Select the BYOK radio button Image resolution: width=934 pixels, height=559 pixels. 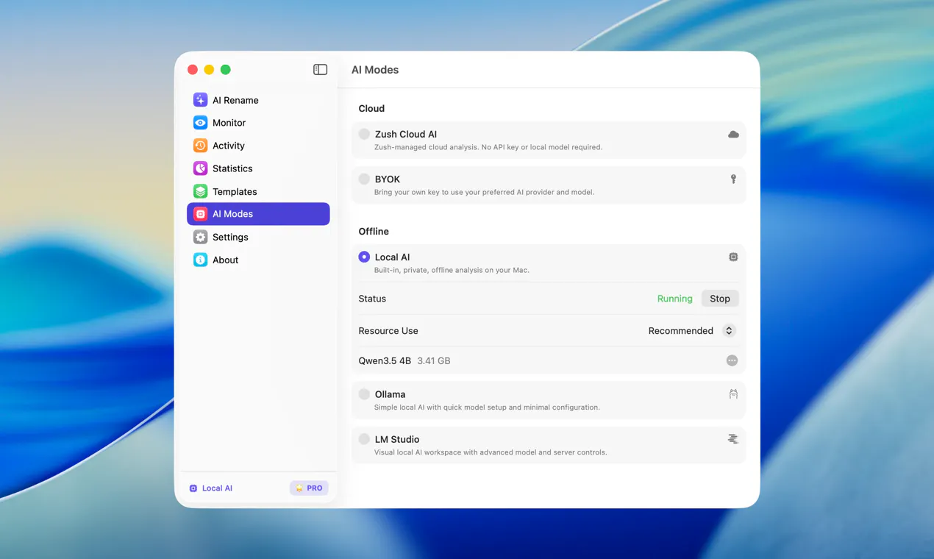364,179
